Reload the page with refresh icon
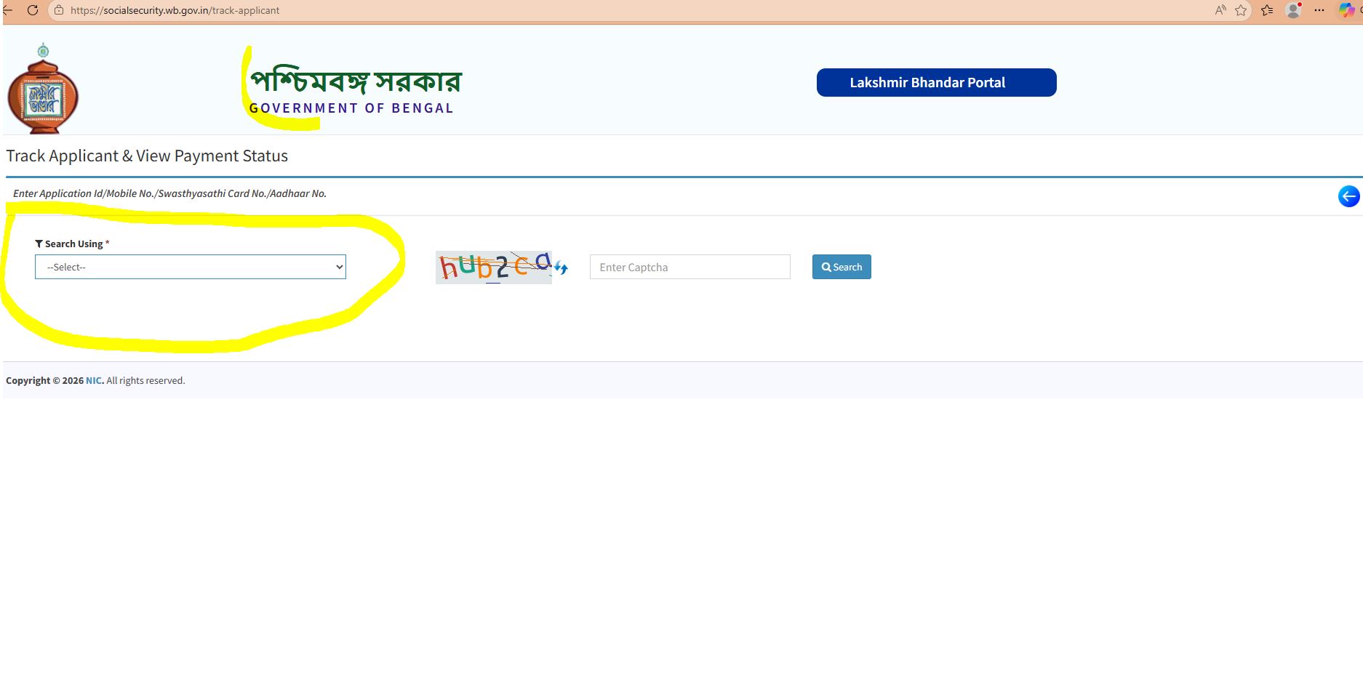The height and width of the screenshot is (679, 1363). pos(32,10)
